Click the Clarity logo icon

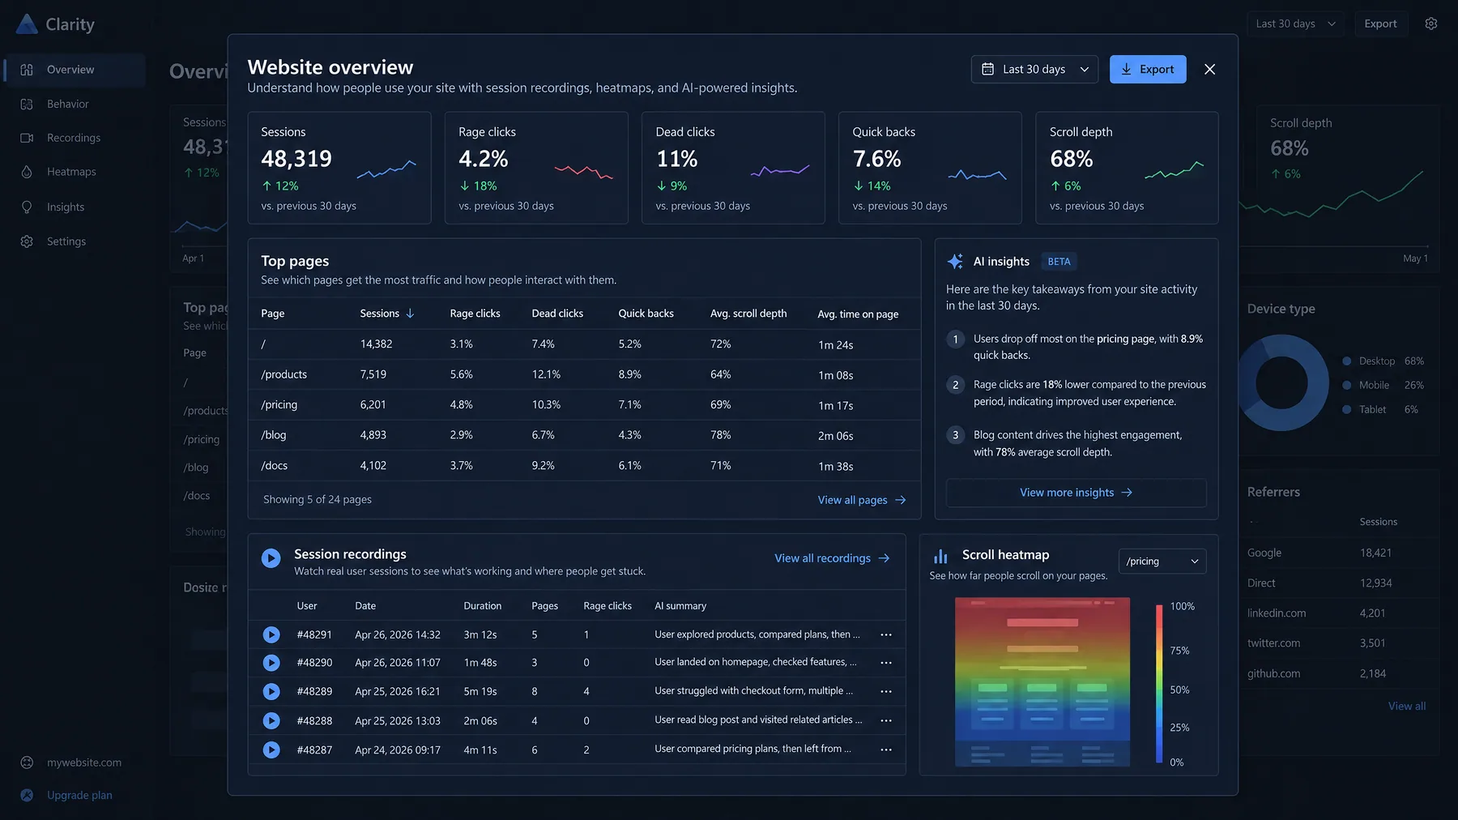[x=27, y=24]
